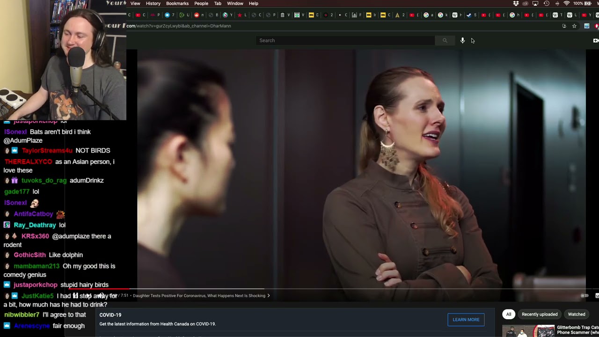The image size is (599, 337).
Task: Select the All filter chip
Action: coord(509,314)
